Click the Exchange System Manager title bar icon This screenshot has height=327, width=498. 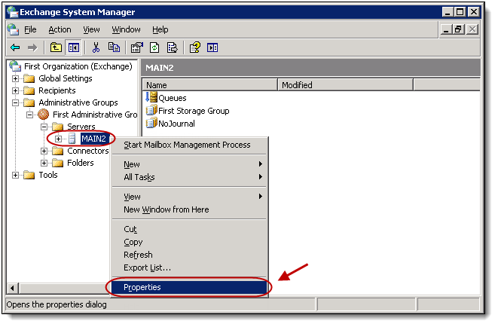click(13, 12)
